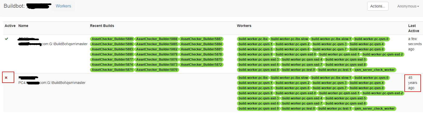
Task: Go to build AssetChecker_Builder/5873
Action: pyautogui.click(x=157, y=65)
